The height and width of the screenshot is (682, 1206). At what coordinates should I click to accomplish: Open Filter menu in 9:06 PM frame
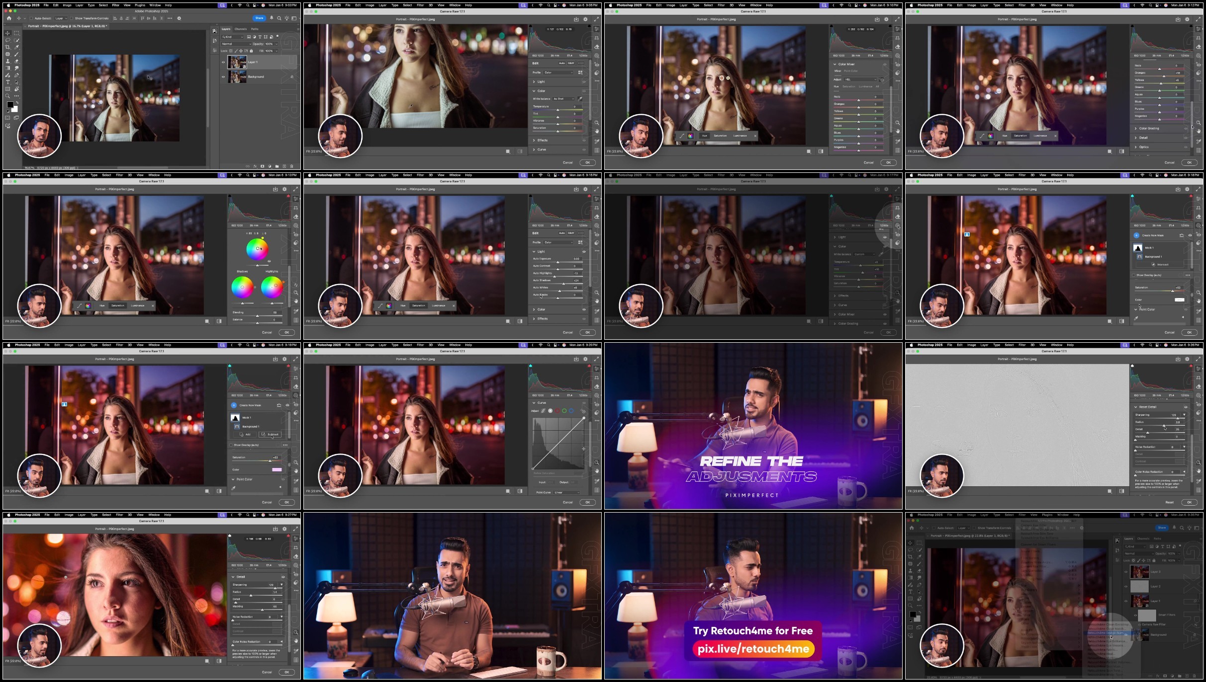[420, 5]
